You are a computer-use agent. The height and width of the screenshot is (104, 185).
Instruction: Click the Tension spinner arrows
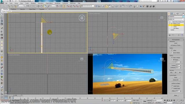pyautogui.click(x=180, y=65)
